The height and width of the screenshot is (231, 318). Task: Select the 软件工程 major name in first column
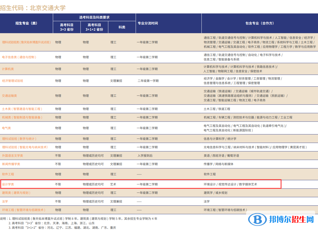(x=8, y=174)
